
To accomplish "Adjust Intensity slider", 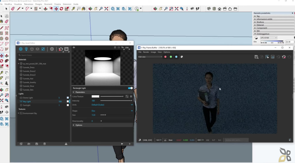I will (116, 101).
